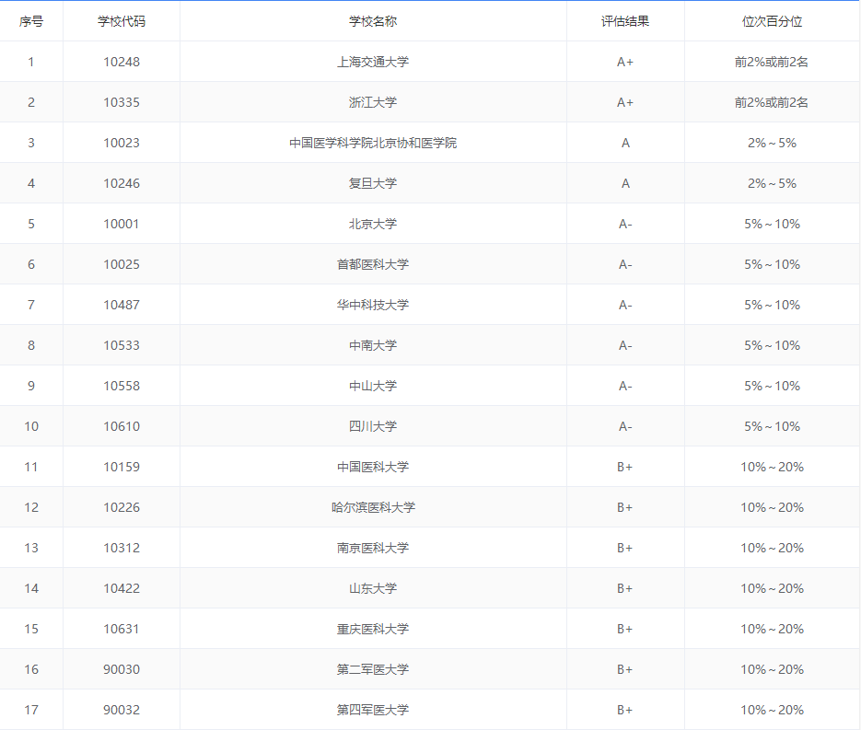Click the 学校名称 column header

[x=373, y=21]
